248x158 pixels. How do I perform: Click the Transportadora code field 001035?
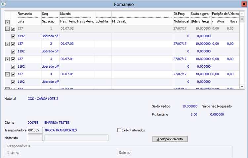pyautogui.click(x=35, y=130)
